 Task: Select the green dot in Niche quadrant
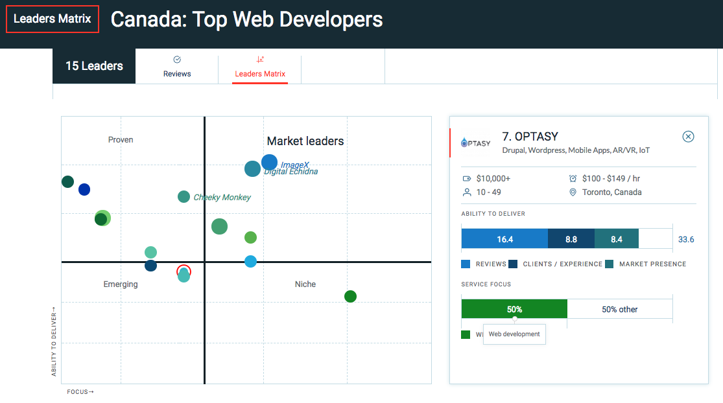tap(350, 296)
